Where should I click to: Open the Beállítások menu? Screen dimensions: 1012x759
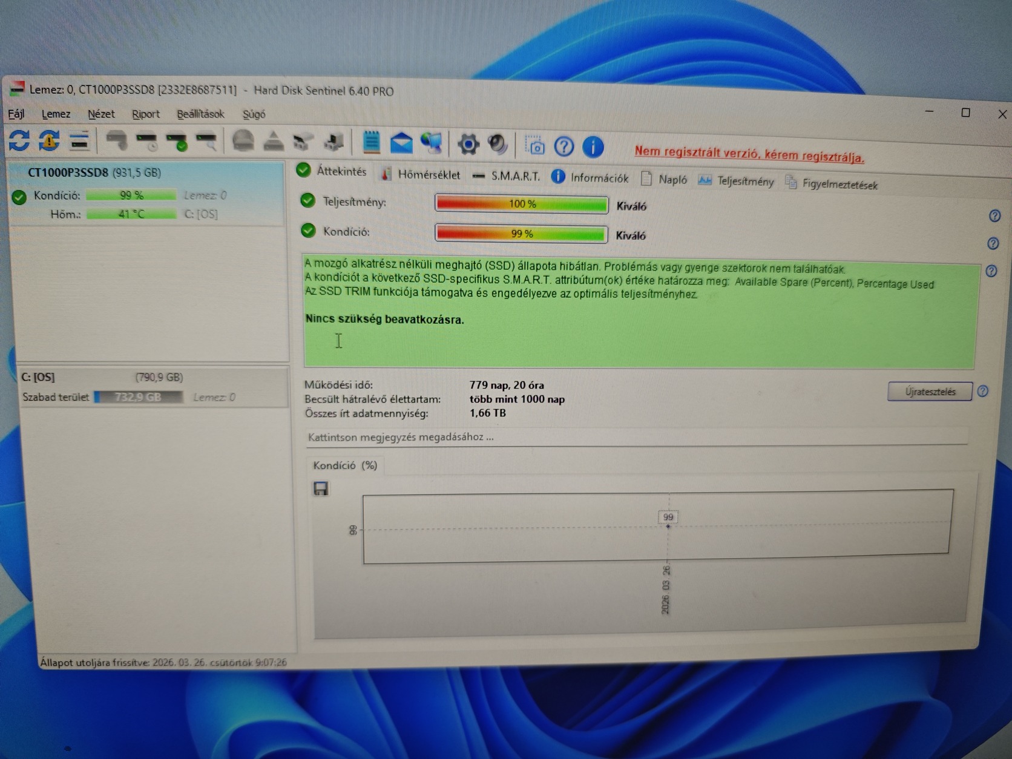(x=200, y=114)
